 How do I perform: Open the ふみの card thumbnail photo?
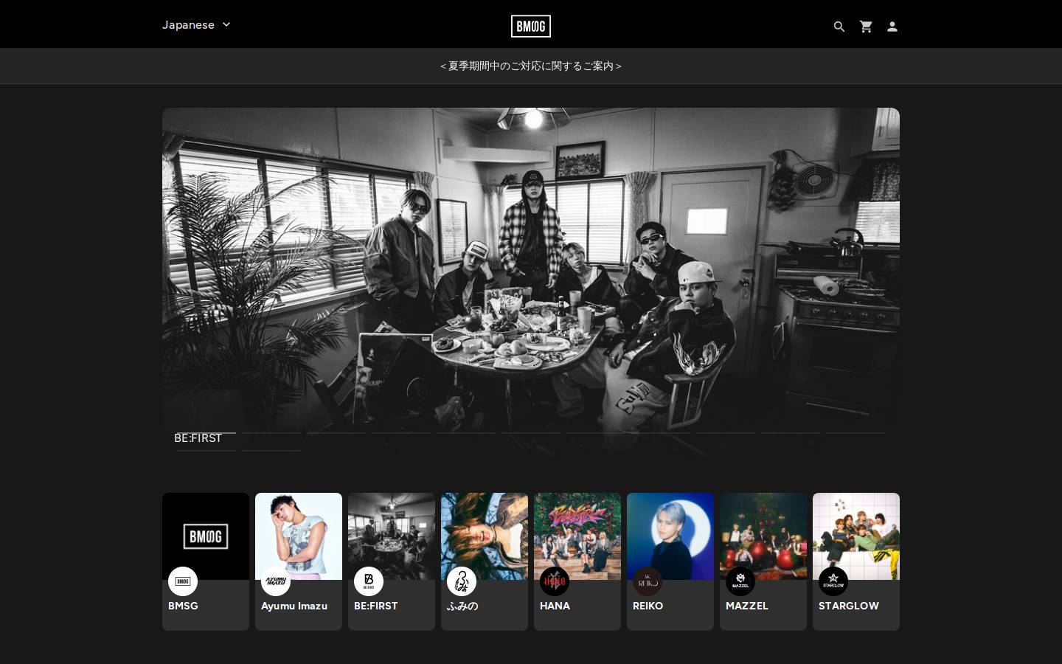point(485,536)
